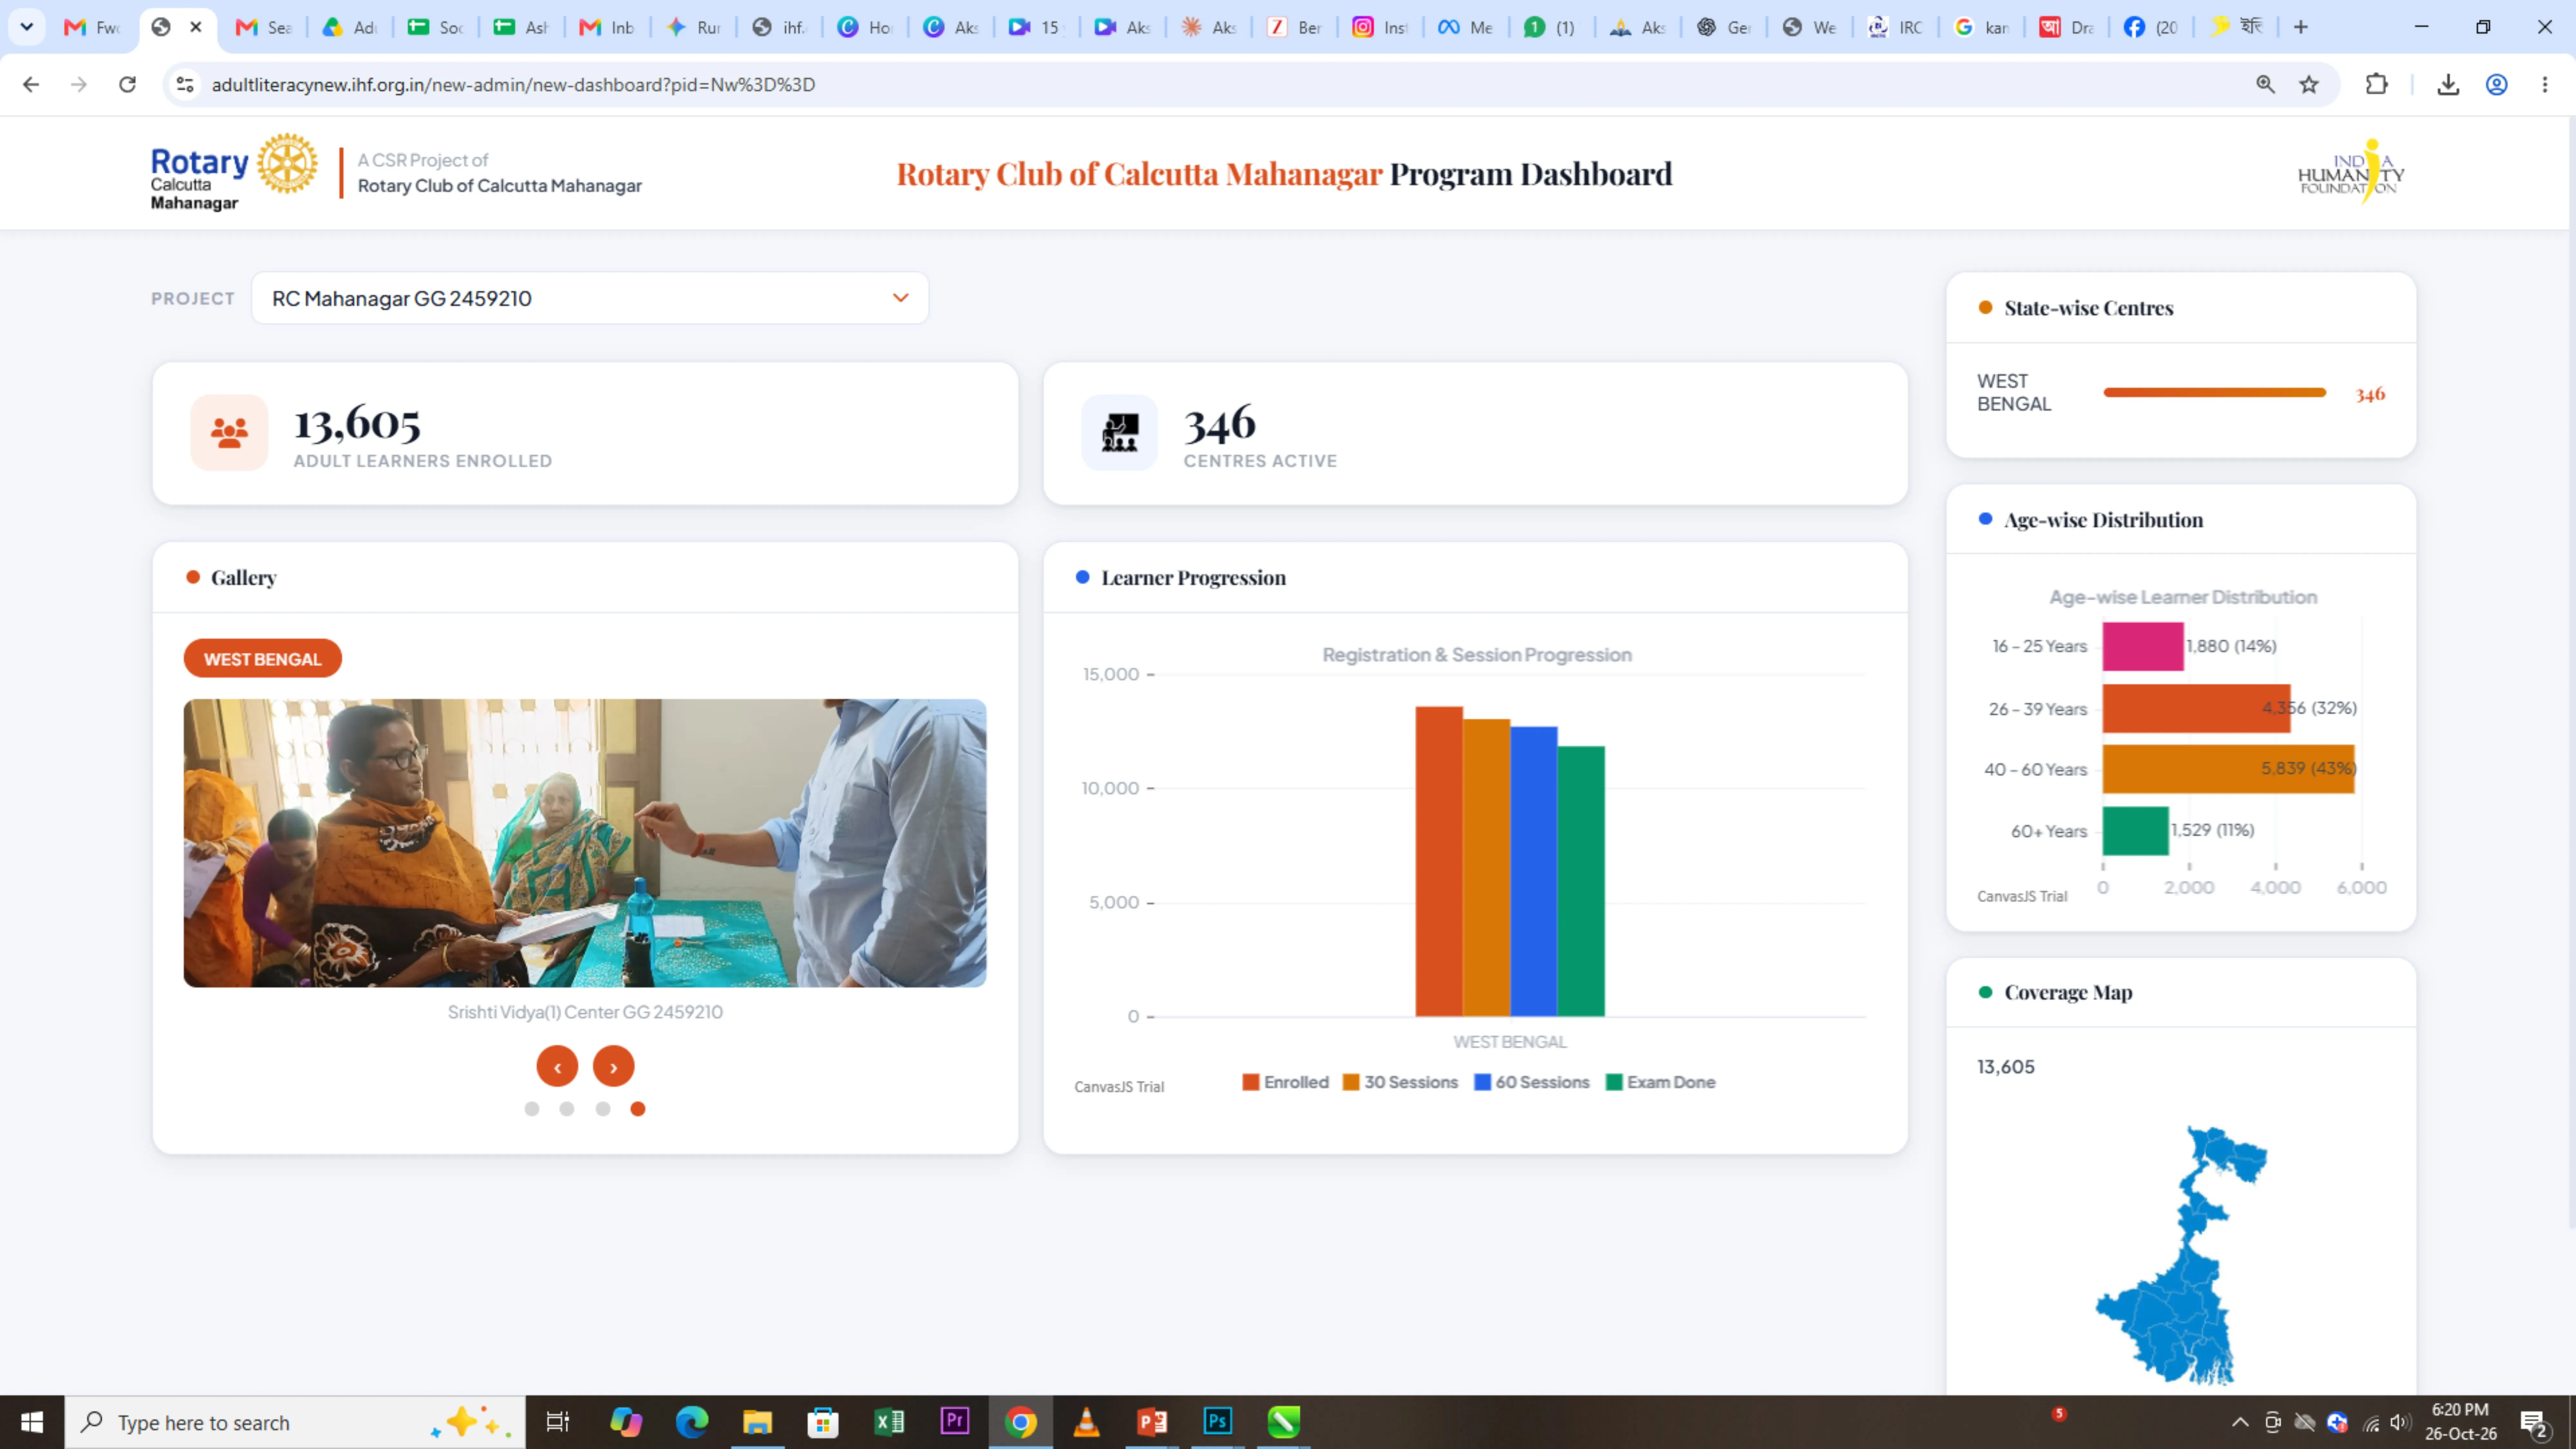
Task: Click the previous gallery image arrow
Action: [x=557, y=1066]
